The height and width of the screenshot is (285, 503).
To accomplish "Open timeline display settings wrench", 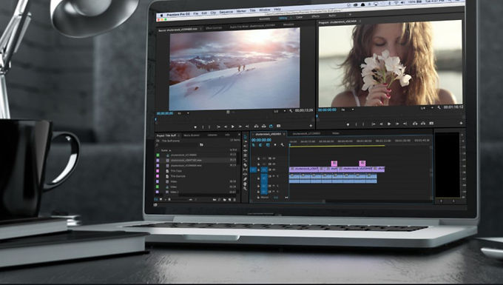I will (x=283, y=145).
